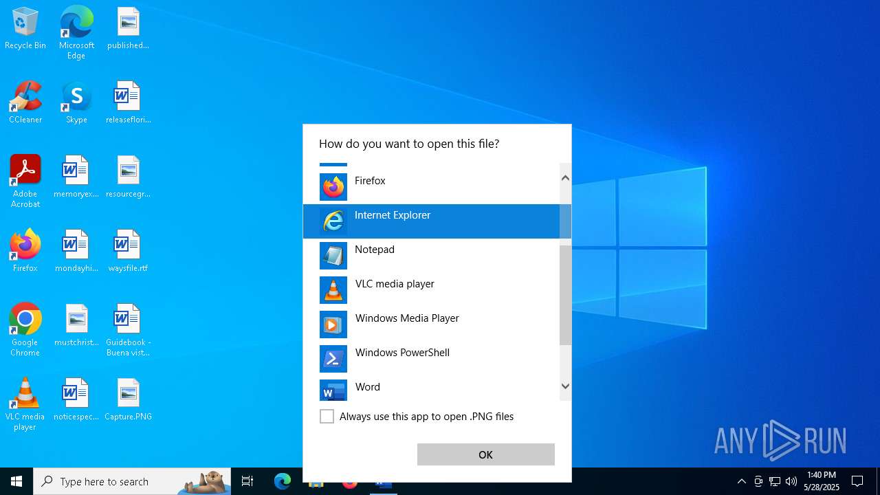Select the Adobe Acrobat desktop shortcut

[x=25, y=181]
